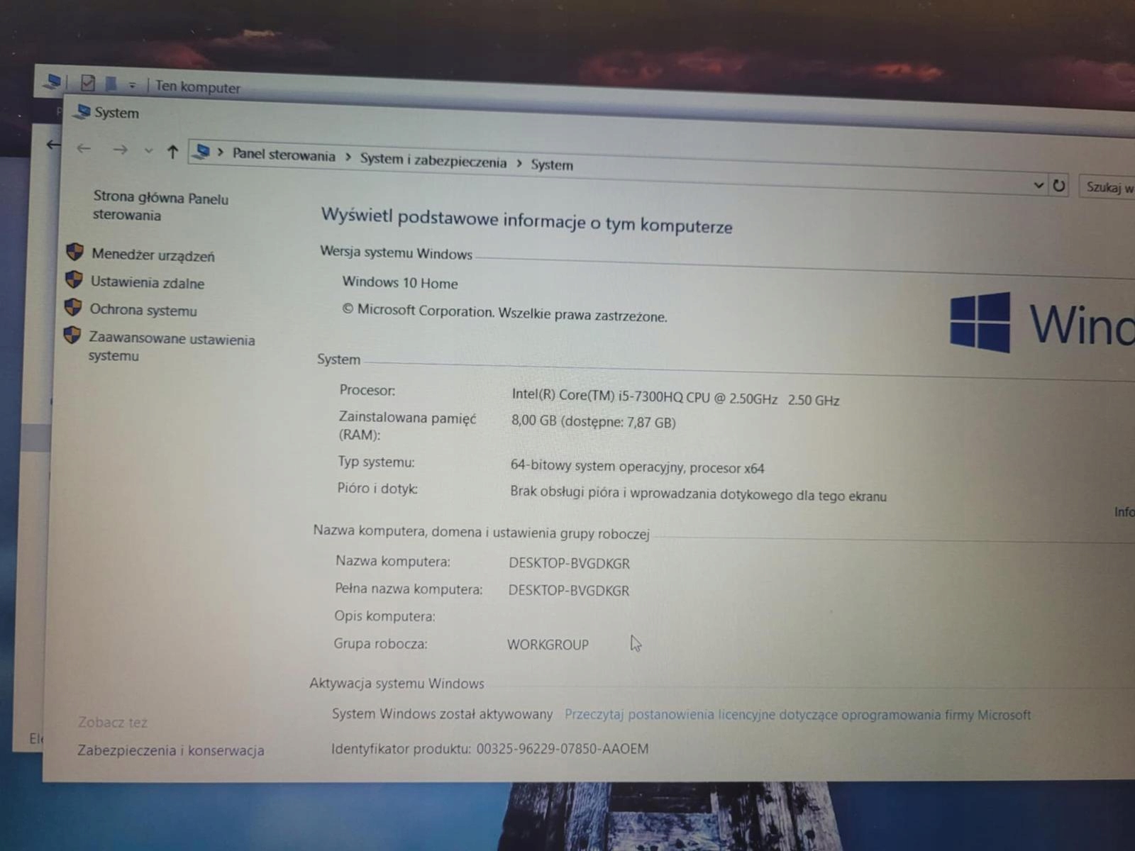Select Nazwa komputera value DESKTOP-BVGDKGR
The image size is (1135, 851).
click(x=569, y=563)
